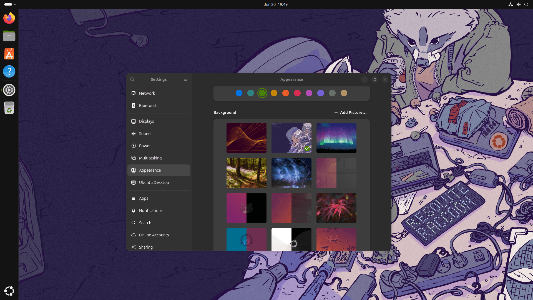Screen dimensions: 533x300
Task: Open Bluetooth settings
Action: coord(159,106)
